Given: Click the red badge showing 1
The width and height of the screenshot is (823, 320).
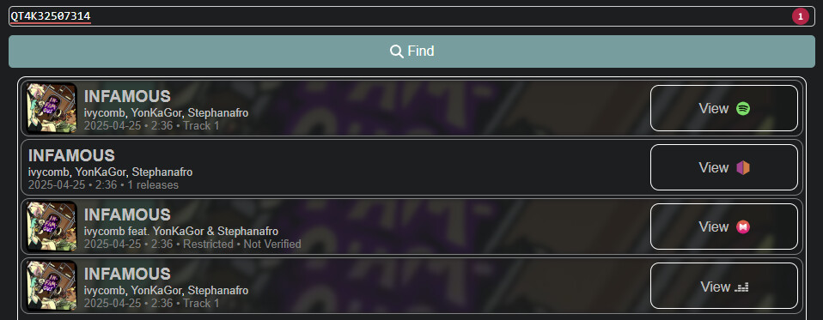Looking at the screenshot, I should pos(801,17).
